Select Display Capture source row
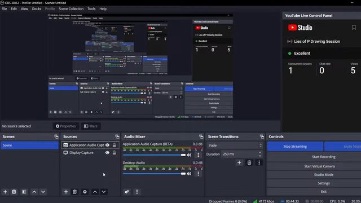Image resolution: width=361 pixels, height=203 pixels. 90,153
